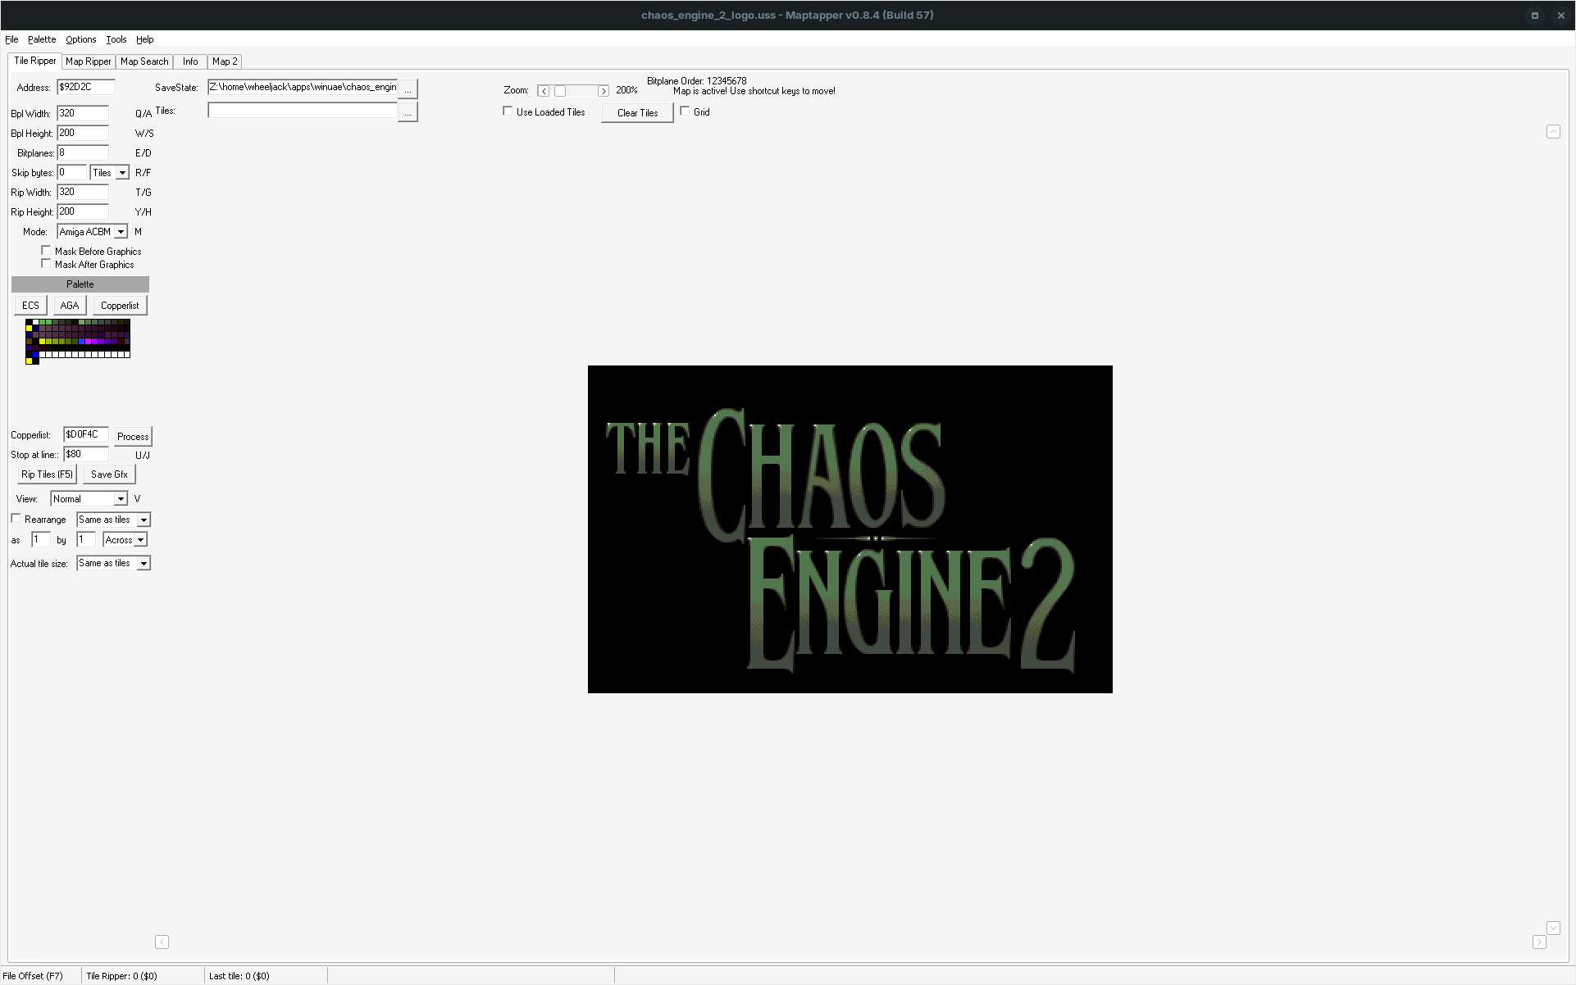
Task: Open the Tools menu
Action: [x=116, y=39]
